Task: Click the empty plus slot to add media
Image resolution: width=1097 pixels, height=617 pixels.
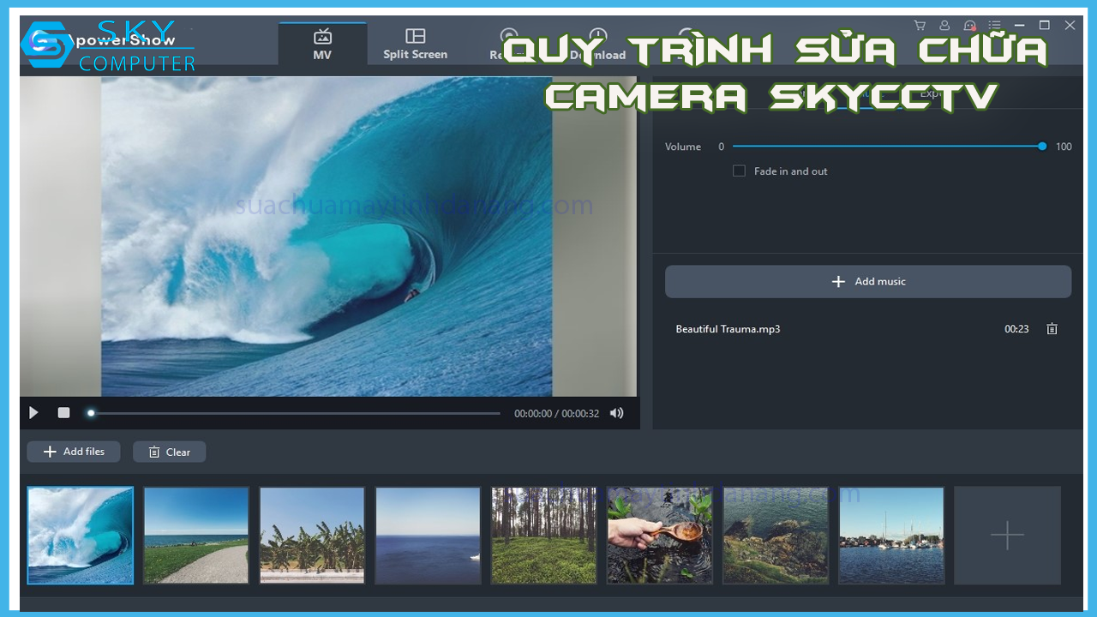Action: pyautogui.click(x=1007, y=536)
